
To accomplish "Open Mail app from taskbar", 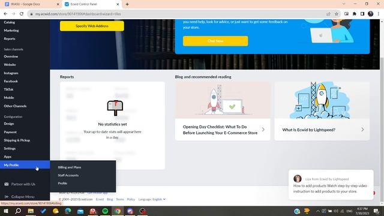I will click(80, 211).
